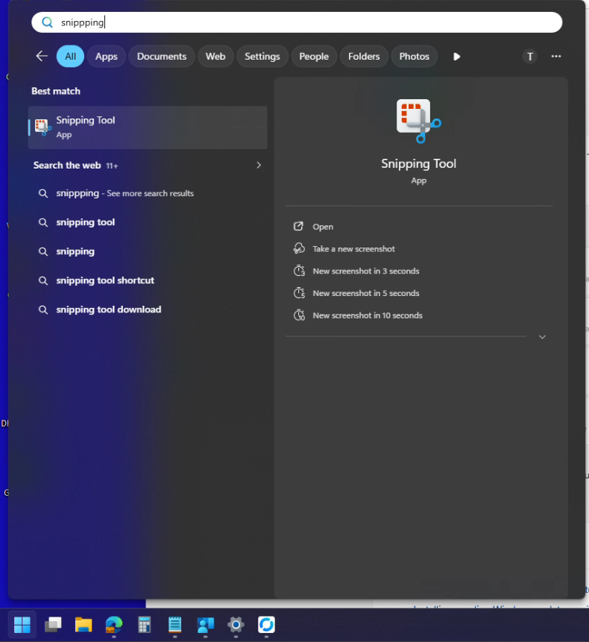Open File Explorer from taskbar

pyautogui.click(x=84, y=624)
